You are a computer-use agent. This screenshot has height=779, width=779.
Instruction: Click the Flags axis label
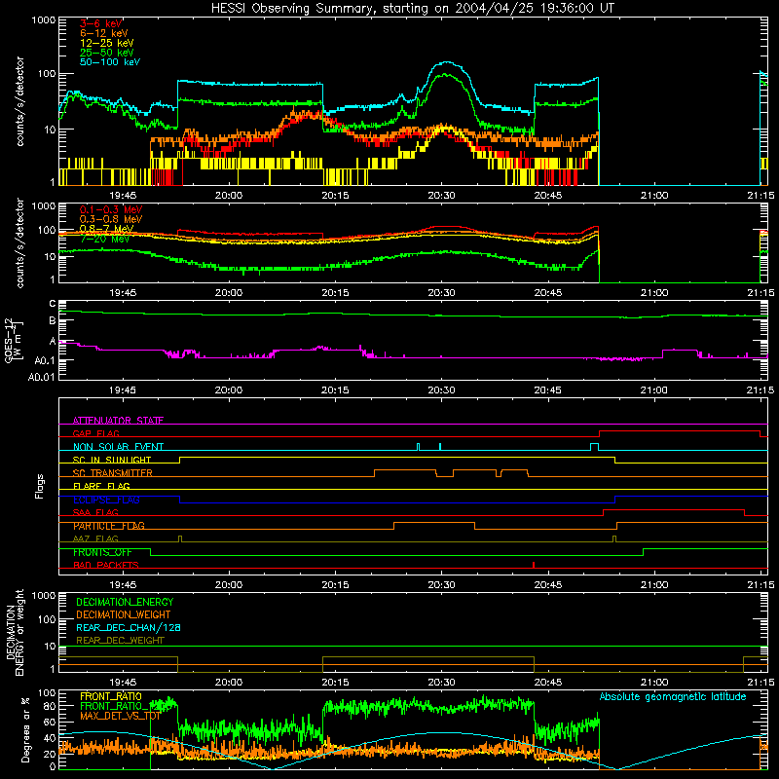pyautogui.click(x=40, y=486)
